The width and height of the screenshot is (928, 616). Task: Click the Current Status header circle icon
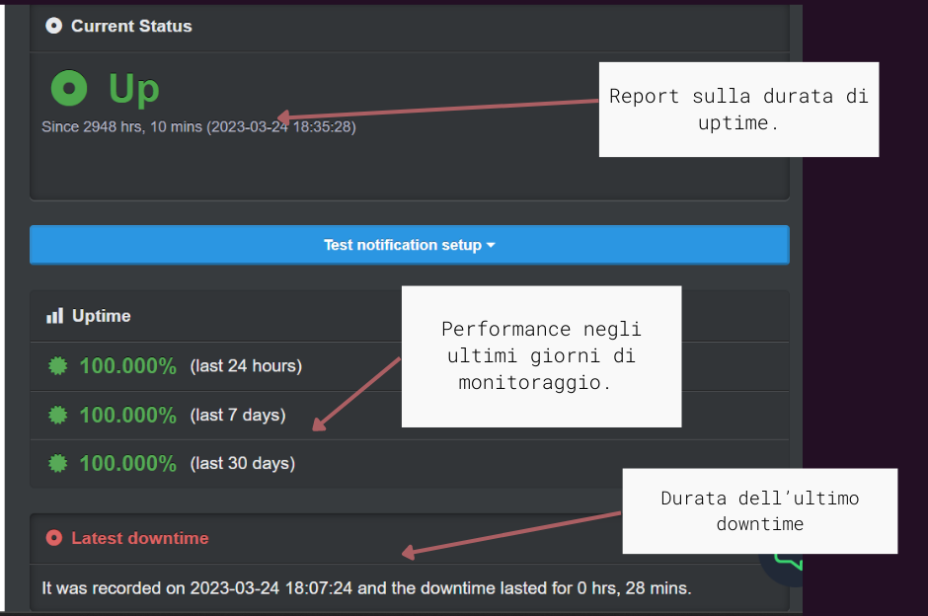pyautogui.click(x=54, y=27)
